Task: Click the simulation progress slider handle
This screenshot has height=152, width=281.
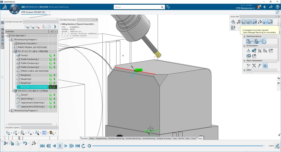Action: click(x=264, y=146)
